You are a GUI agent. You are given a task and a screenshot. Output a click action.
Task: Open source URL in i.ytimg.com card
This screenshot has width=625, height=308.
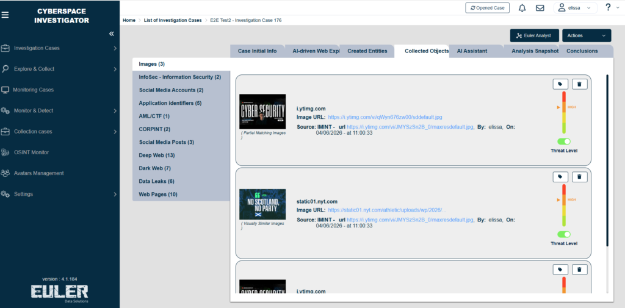pos(410,127)
